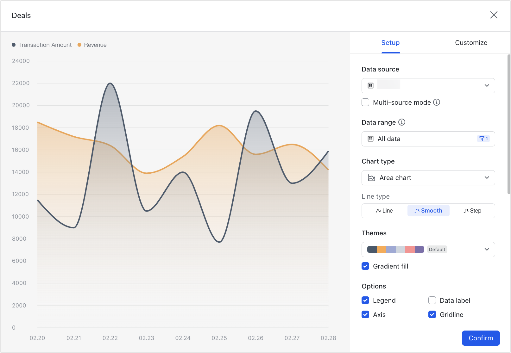Open the filter badge in the All data field
Viewport: 511px width, 353px height.
(483, 139)
